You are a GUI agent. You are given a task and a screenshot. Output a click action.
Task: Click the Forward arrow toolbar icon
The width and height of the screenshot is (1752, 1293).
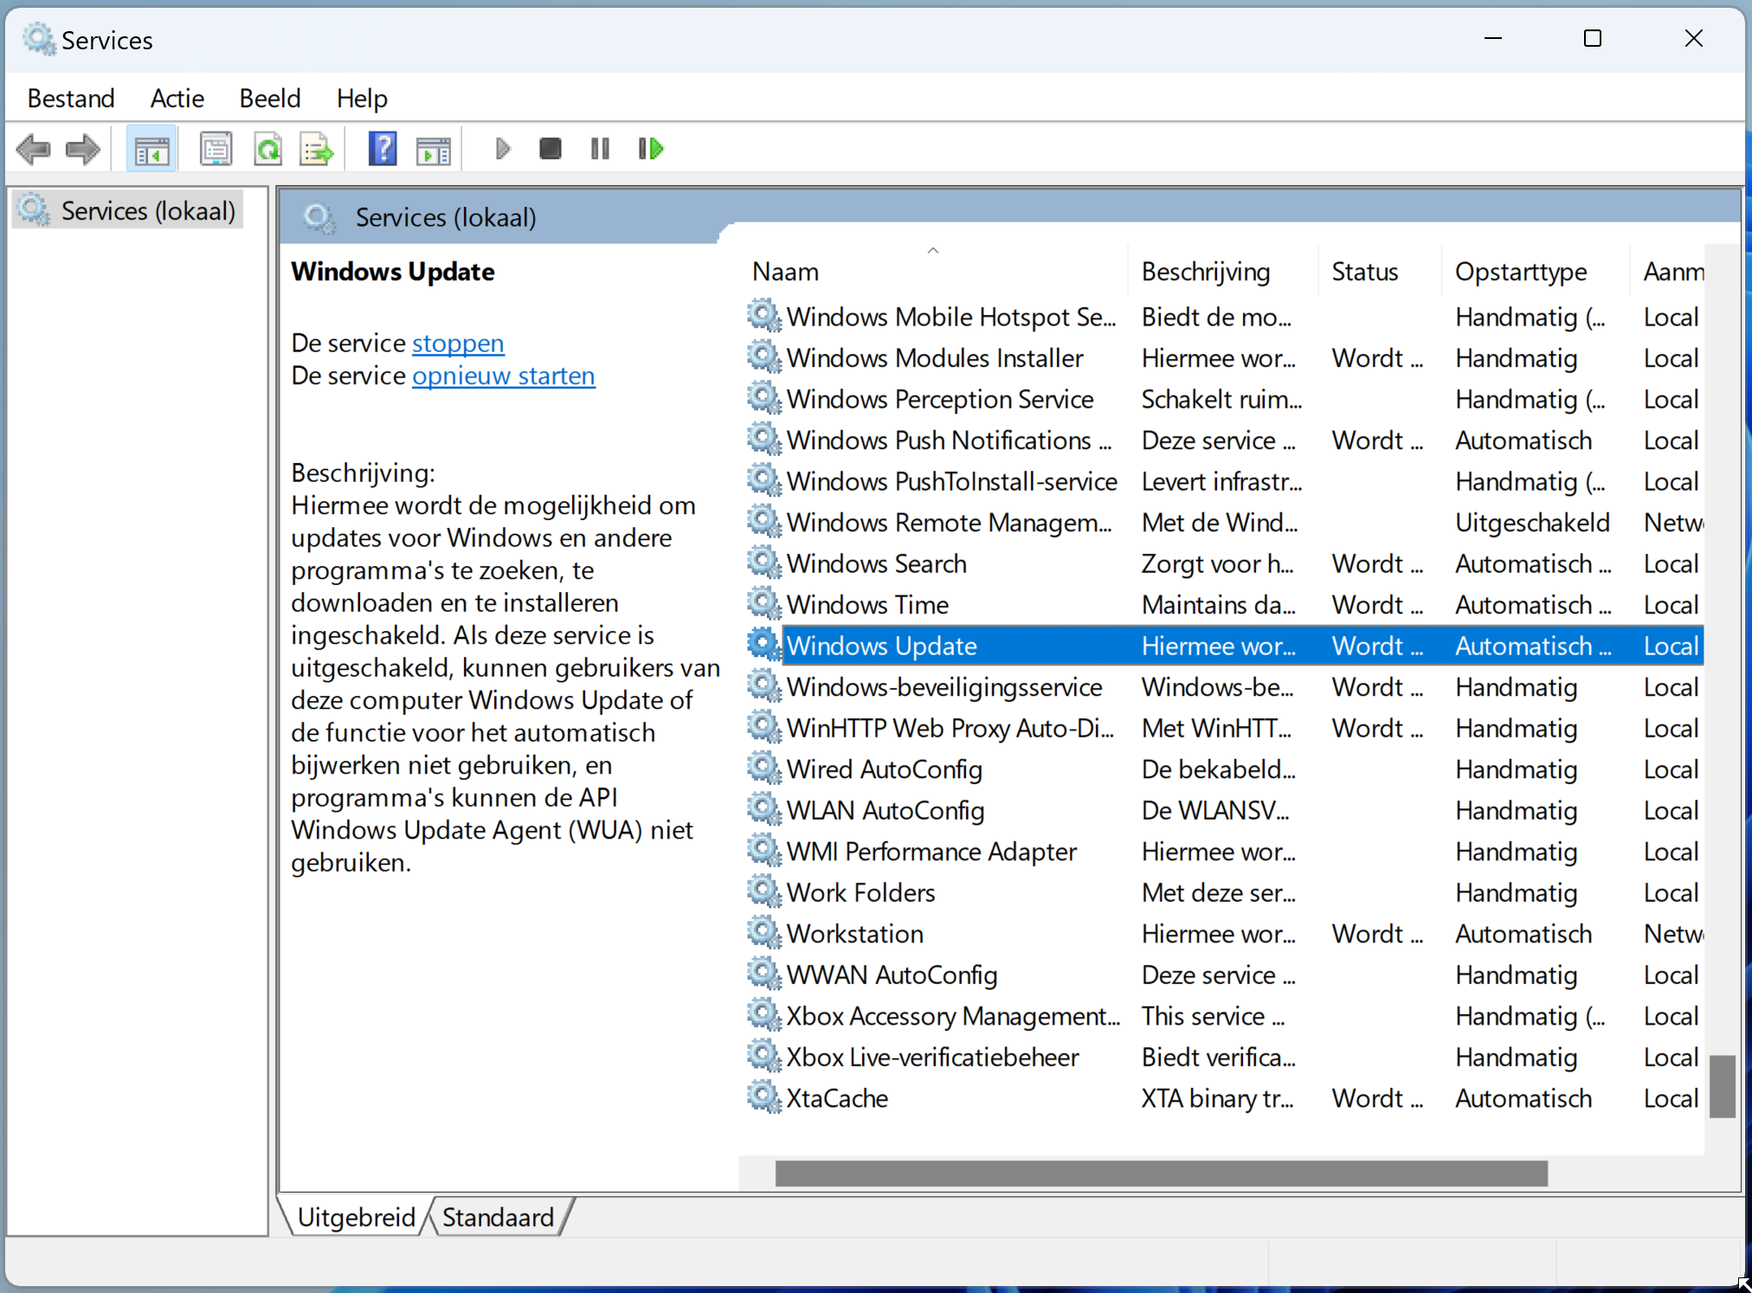coord(83,149)
